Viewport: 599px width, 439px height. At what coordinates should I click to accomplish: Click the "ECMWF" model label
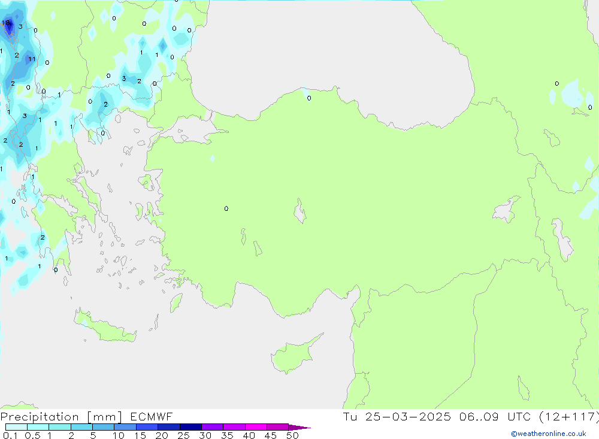(152, 417)
